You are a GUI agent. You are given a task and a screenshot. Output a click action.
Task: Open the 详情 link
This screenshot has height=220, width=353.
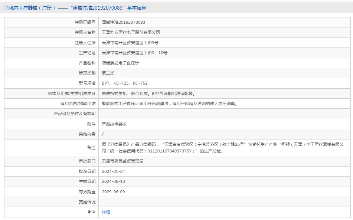click(106, 212)
